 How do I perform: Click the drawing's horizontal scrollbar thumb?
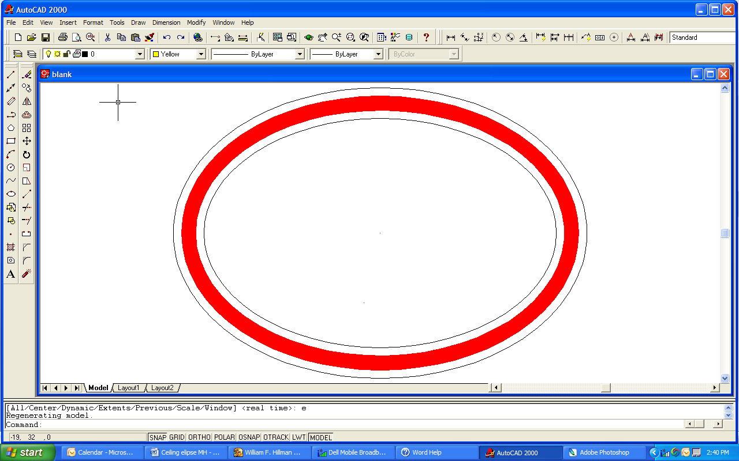(x=606, y=388)
